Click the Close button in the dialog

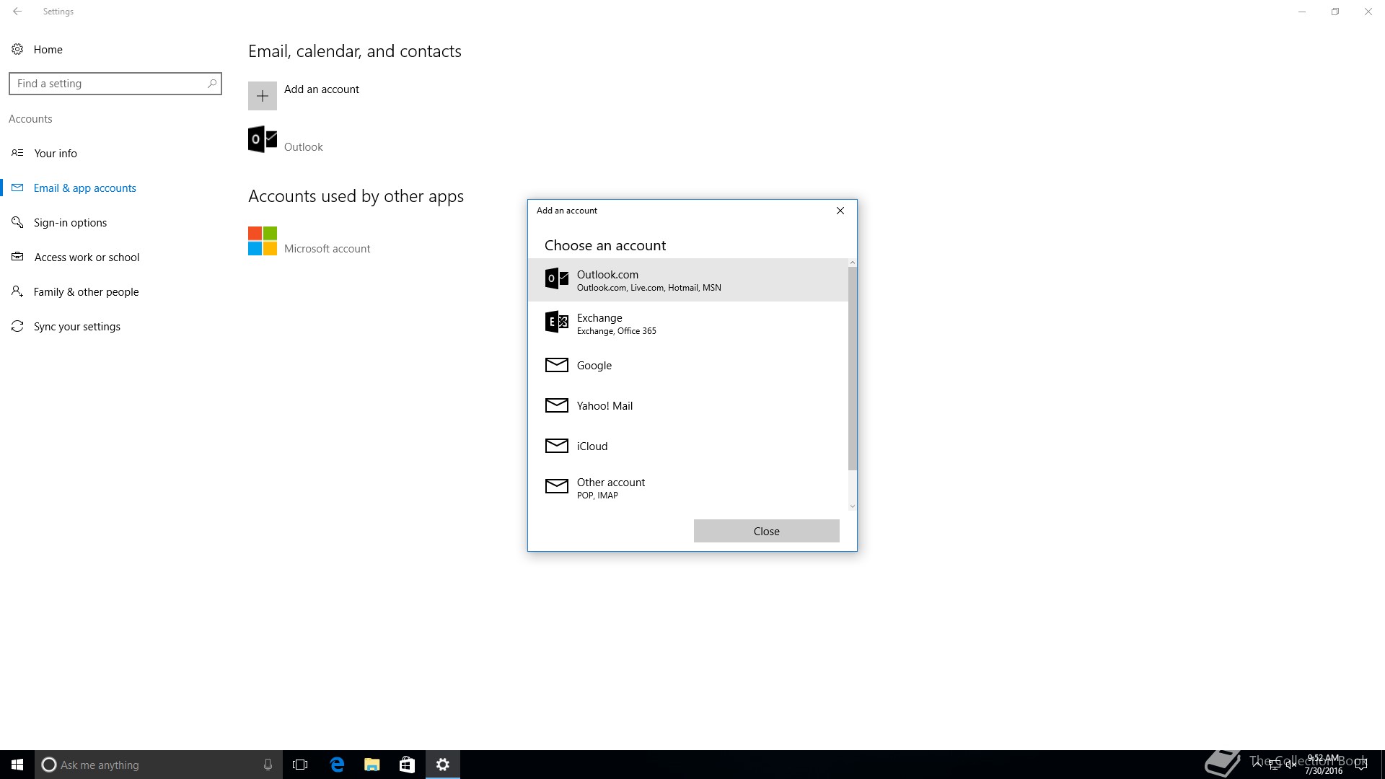point(766,531)
